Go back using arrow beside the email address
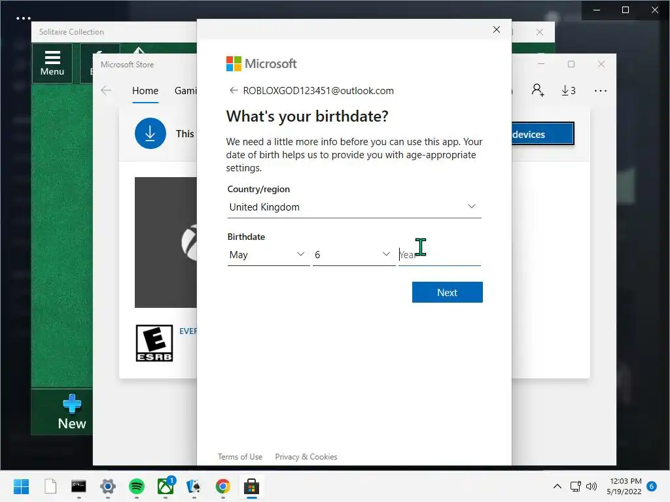The image size is (670, 502). 234,90
